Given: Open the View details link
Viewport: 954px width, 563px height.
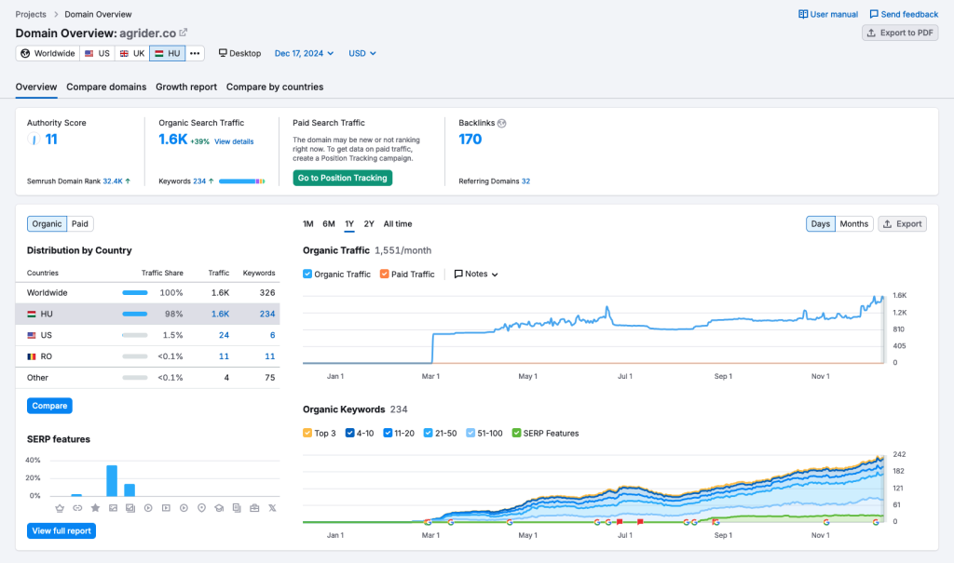Looking at the screenshot, I should tap(234, 141).
